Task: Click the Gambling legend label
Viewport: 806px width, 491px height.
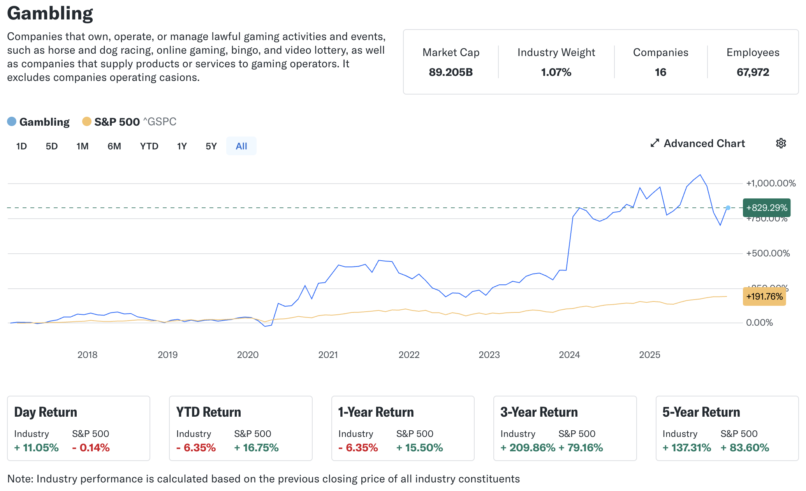Action: pyautogui.click(x=44, y=122)
